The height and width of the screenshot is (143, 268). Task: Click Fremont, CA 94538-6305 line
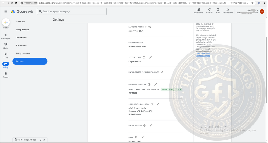point(140,111)
